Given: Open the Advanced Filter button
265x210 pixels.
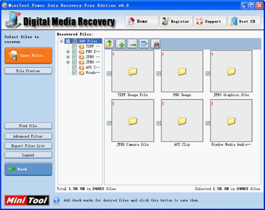Looking at the screenshot, I should tap(28, 136).
